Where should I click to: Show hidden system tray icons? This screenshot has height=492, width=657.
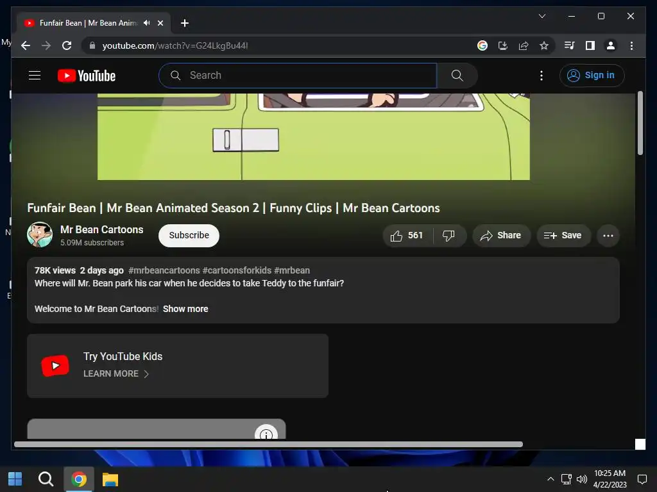pyautogui.click(x=550, y=479)
